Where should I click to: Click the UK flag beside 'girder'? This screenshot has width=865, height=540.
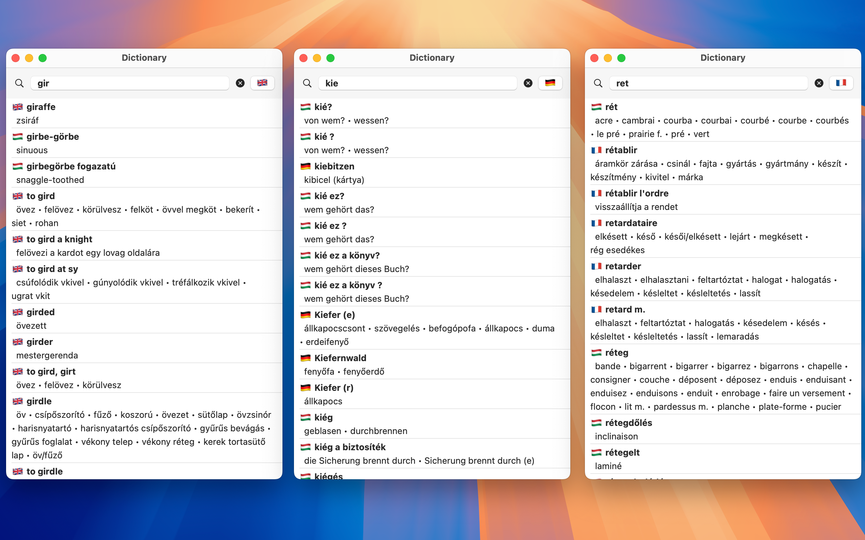pyautogui.click(x=18, y=342)
